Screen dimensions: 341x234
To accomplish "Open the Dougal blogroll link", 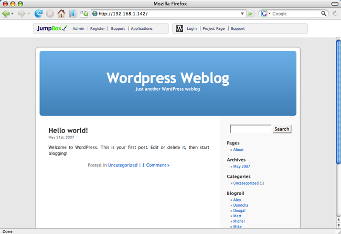I will point(239,210).
